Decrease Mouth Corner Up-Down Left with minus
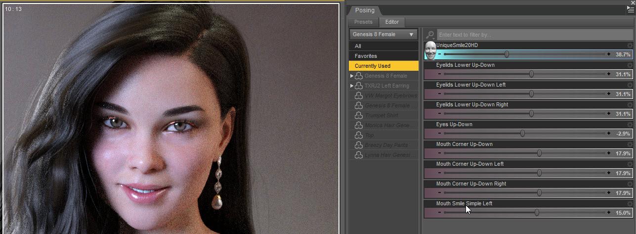The height and width of the screenshot is (234, 636). click(439, 173)
